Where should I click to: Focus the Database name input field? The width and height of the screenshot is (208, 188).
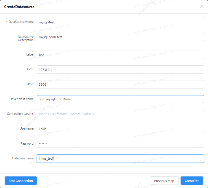coord(120,158)
